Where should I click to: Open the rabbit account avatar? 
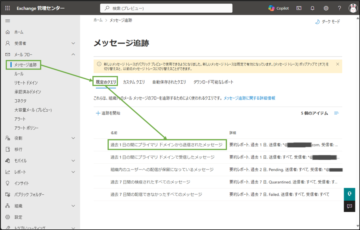tap(353, 8)
